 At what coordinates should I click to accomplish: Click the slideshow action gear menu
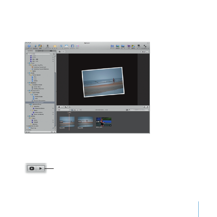(x=66, y=107)
